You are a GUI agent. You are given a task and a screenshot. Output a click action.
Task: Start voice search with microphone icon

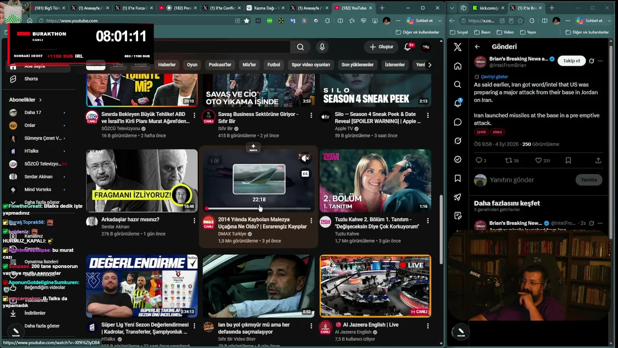(322, 47)
